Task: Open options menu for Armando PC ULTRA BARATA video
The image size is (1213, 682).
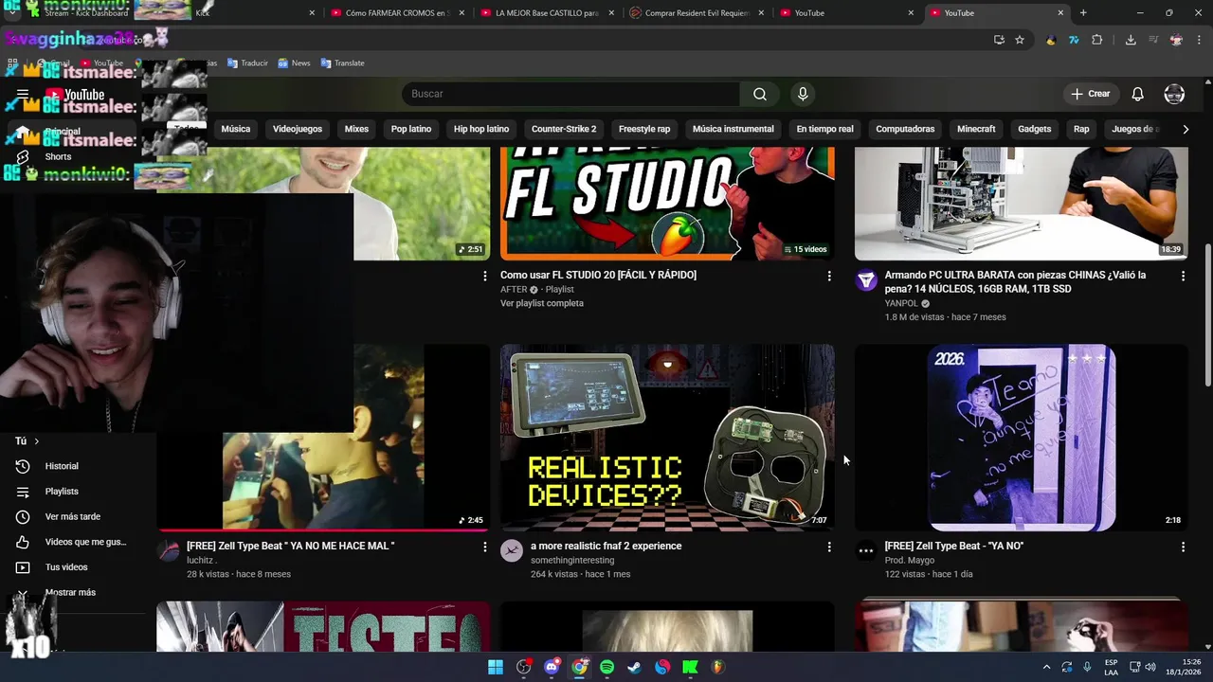Action: (1183, 276)
